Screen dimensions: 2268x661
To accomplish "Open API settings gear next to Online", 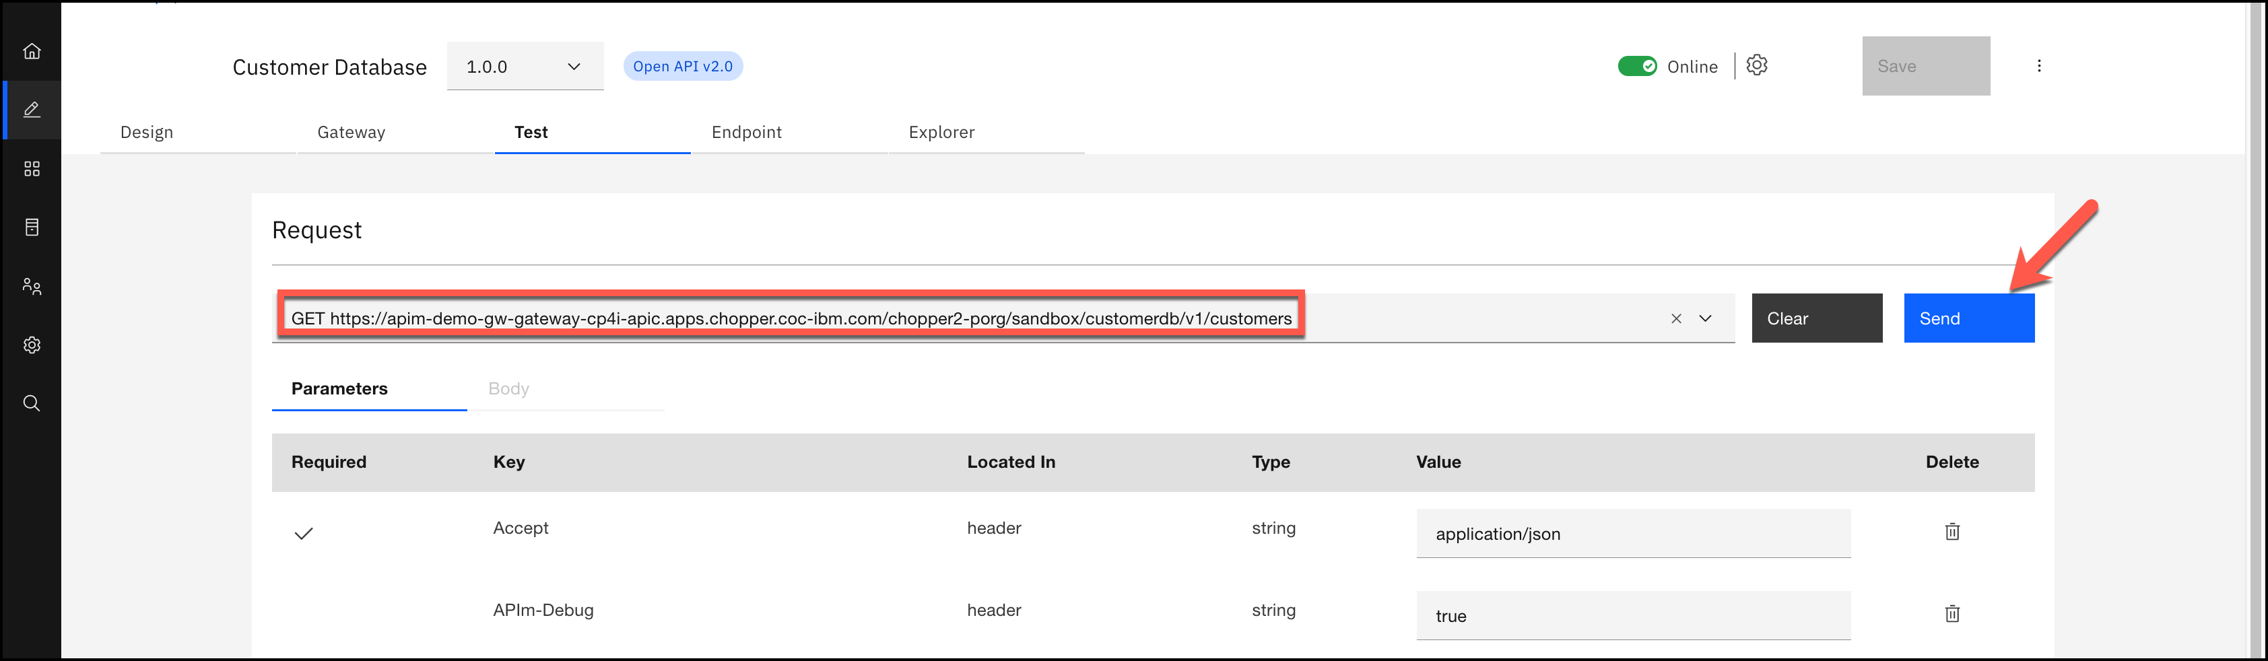I will (1756, 65).
